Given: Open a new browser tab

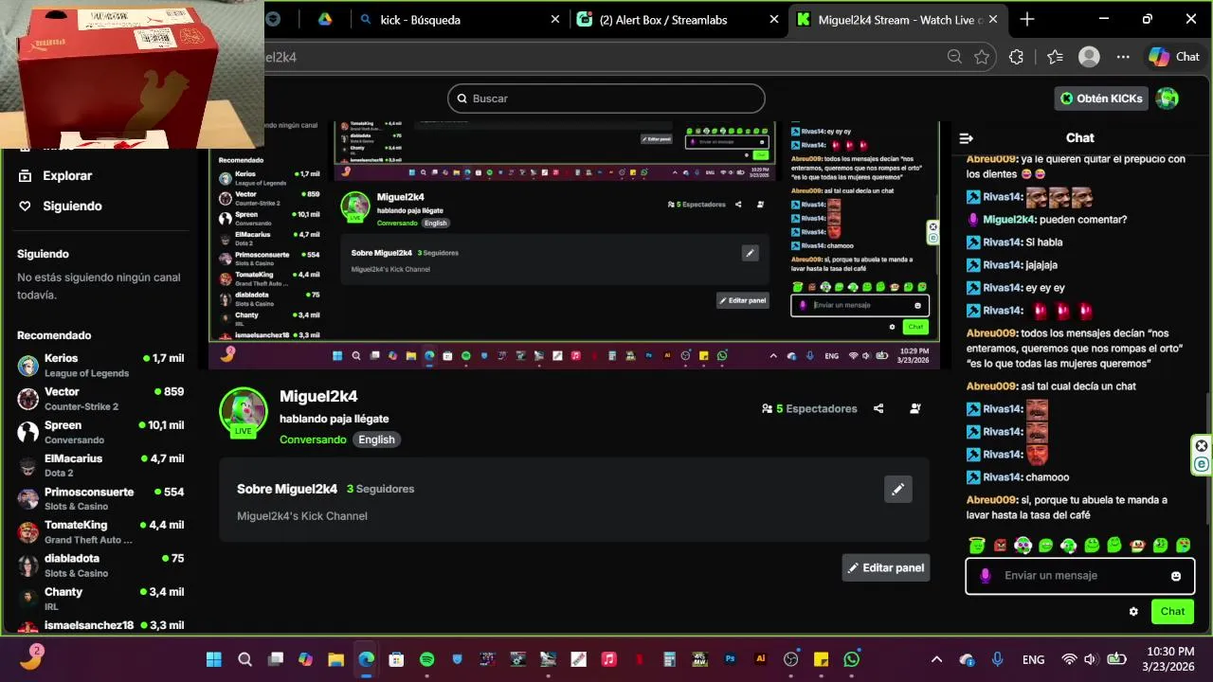Looking at the screenshot, I should click(1027, 19).
